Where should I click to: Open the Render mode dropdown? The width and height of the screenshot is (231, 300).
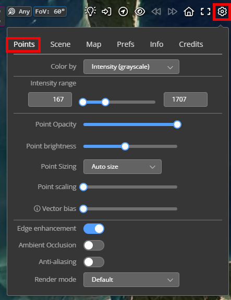pos(131,280)
